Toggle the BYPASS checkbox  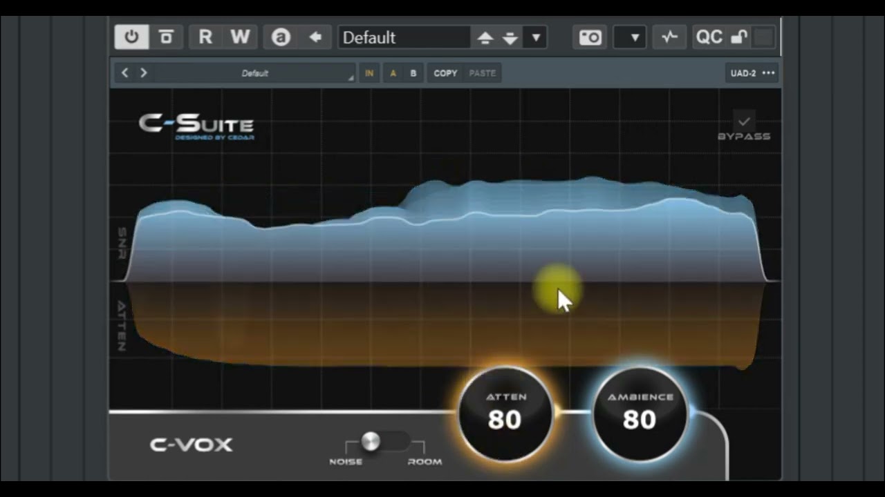pyautogui.click(x=744, y=121)
